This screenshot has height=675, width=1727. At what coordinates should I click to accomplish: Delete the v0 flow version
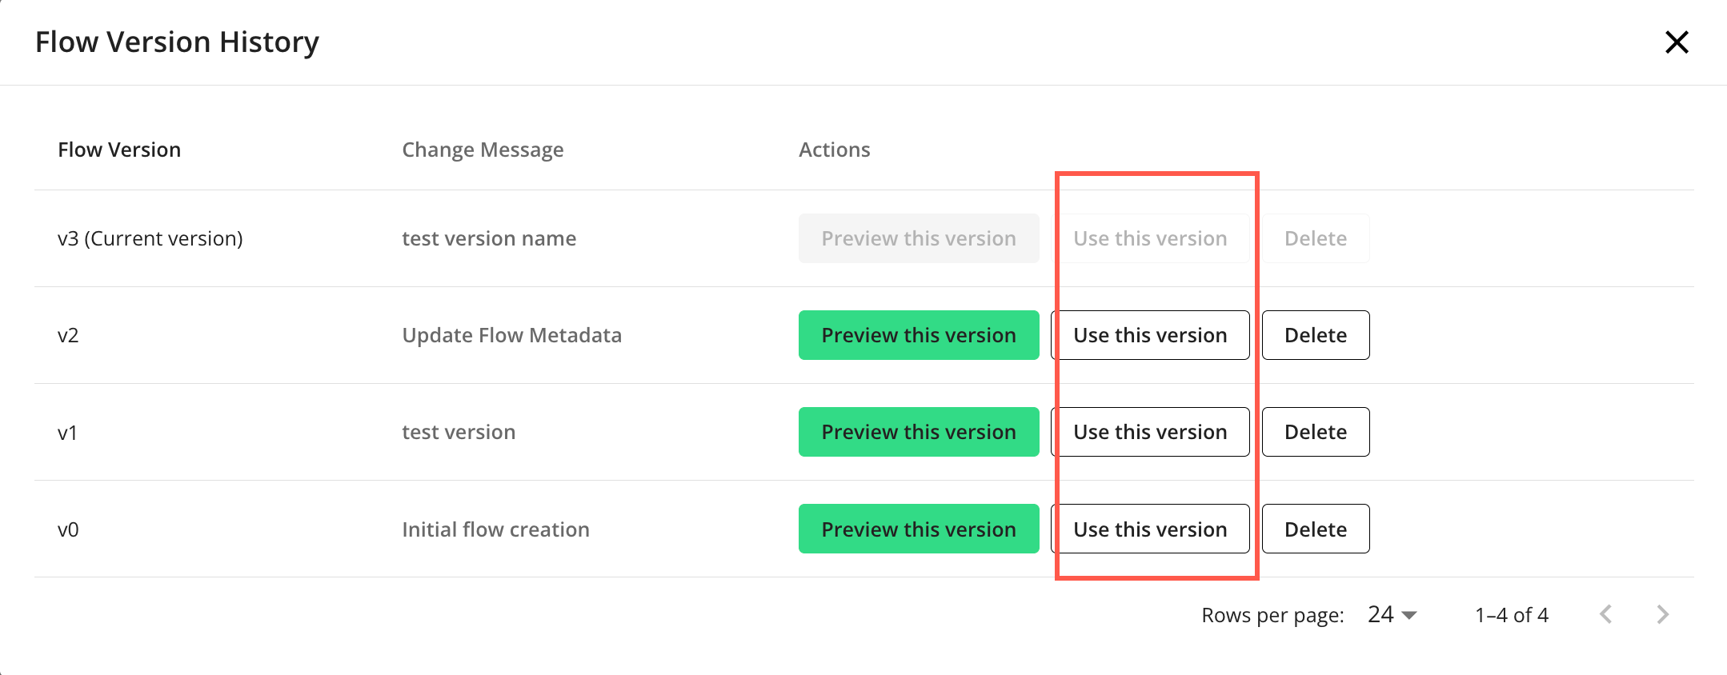pos(1315,529)
